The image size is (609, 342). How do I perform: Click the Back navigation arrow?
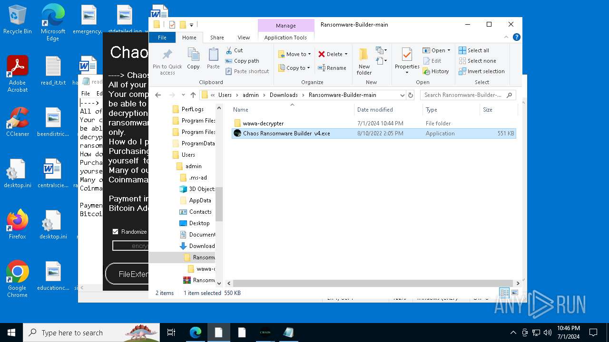(158, 95)
